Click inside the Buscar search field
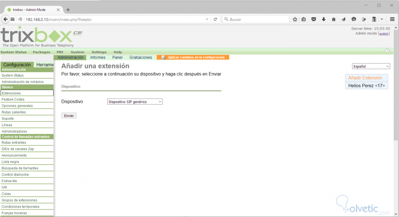This screenshot has height=217, width=399. coord(256,19)
